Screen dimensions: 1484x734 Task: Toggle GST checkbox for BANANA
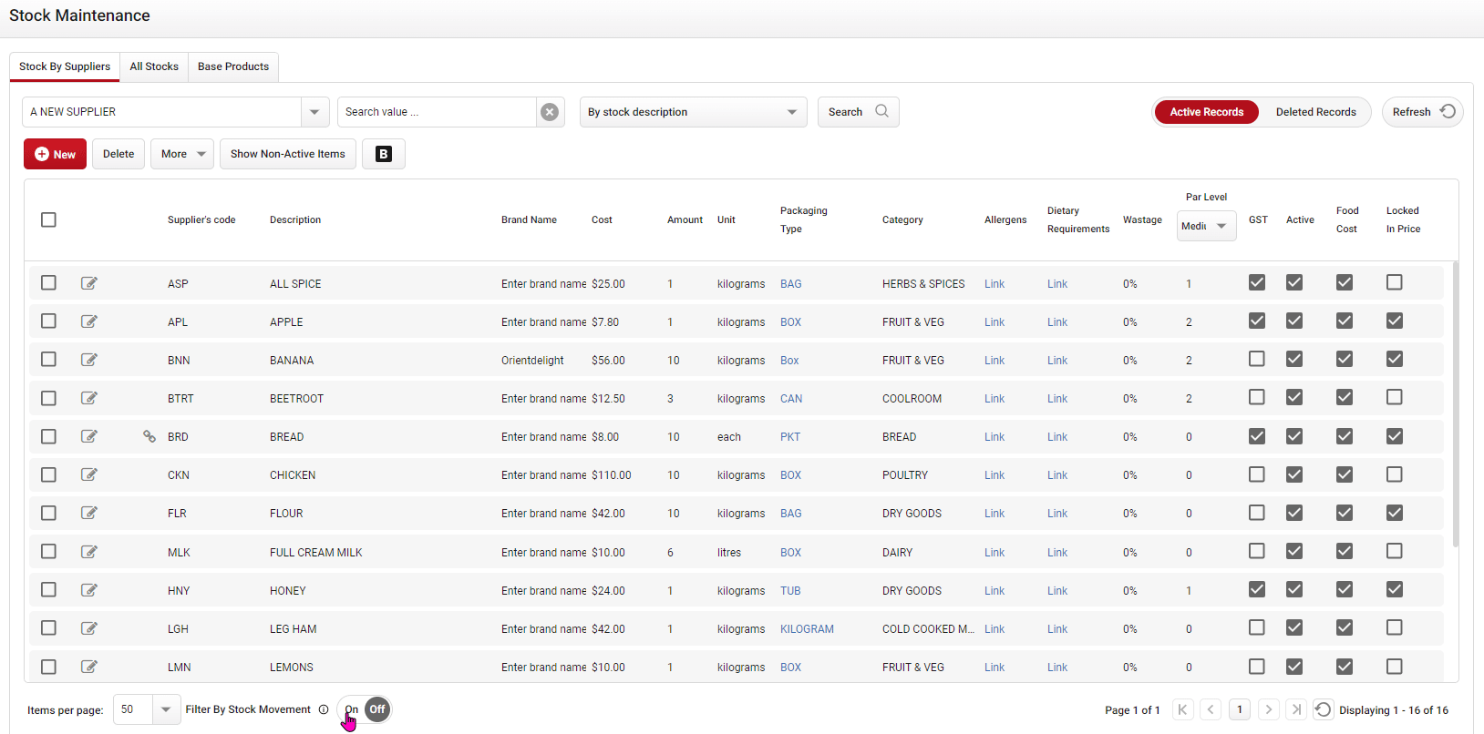1257,359
